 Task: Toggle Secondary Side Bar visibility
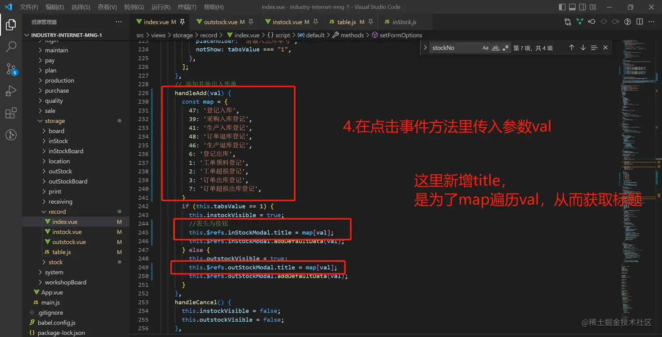pyautogui.click(x=582, y=7)
